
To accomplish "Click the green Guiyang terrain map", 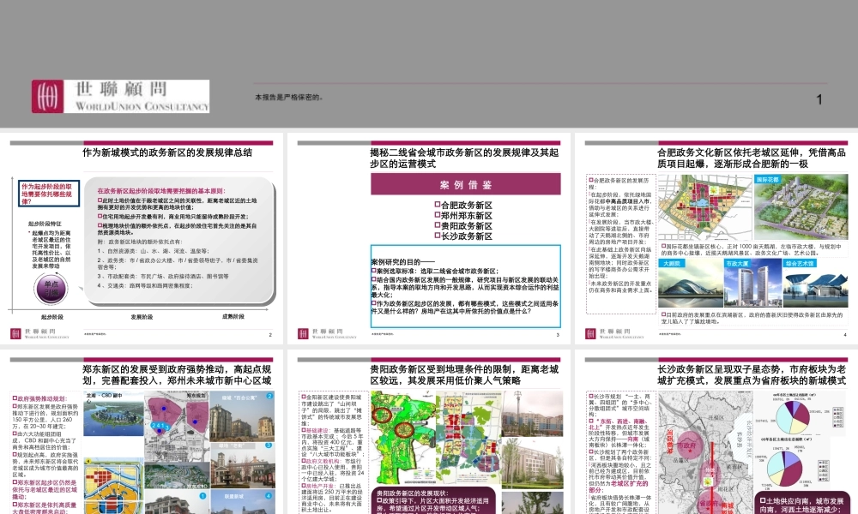I will click(x=402, y=438).
